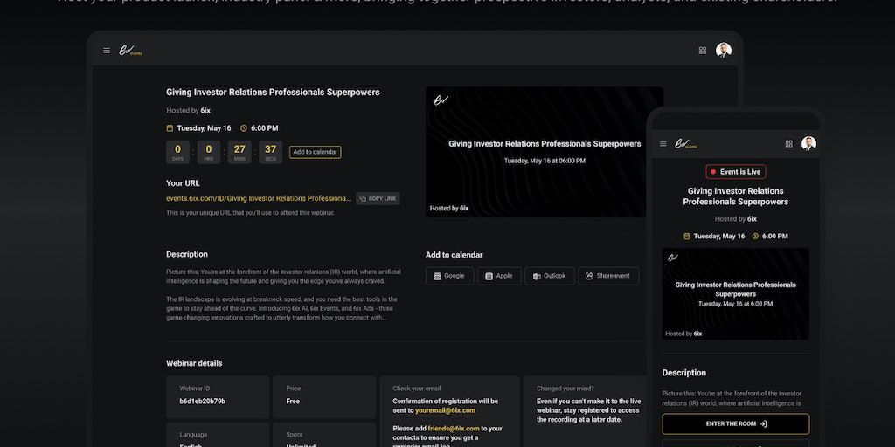The height and width of the screenshot is (447, 895).
Task: Click the 6ix events logo in desktop header
Action: coord(132,51)
